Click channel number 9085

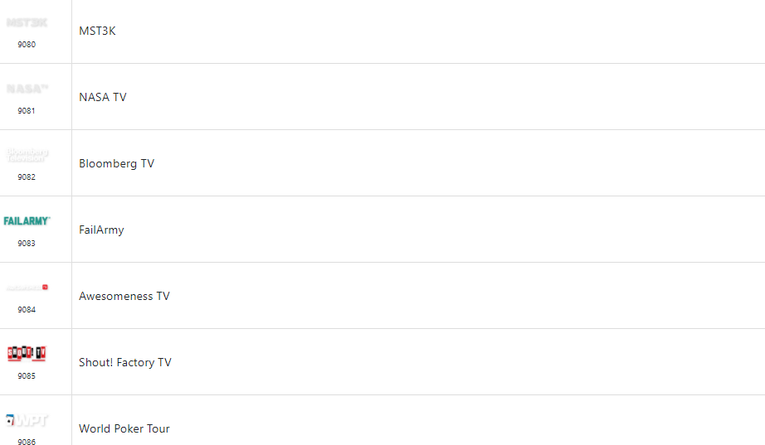[27, 376]
